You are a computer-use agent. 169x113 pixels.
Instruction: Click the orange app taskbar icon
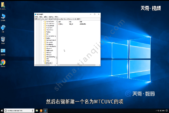coord(41,110)
